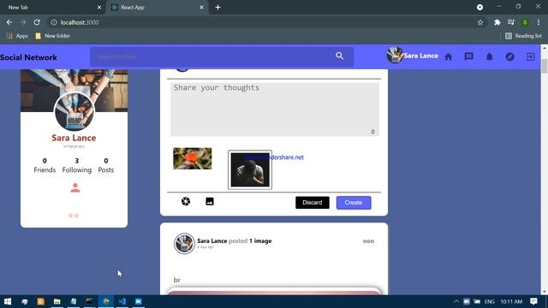Click the Share your thoughts text area

tap(275, 109)
